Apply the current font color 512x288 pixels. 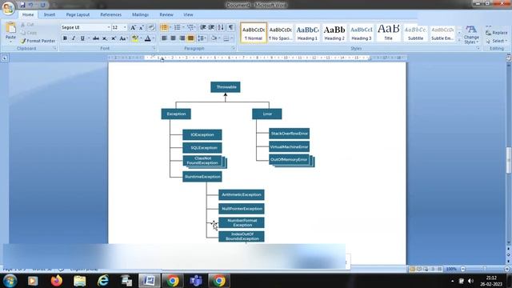147,38
